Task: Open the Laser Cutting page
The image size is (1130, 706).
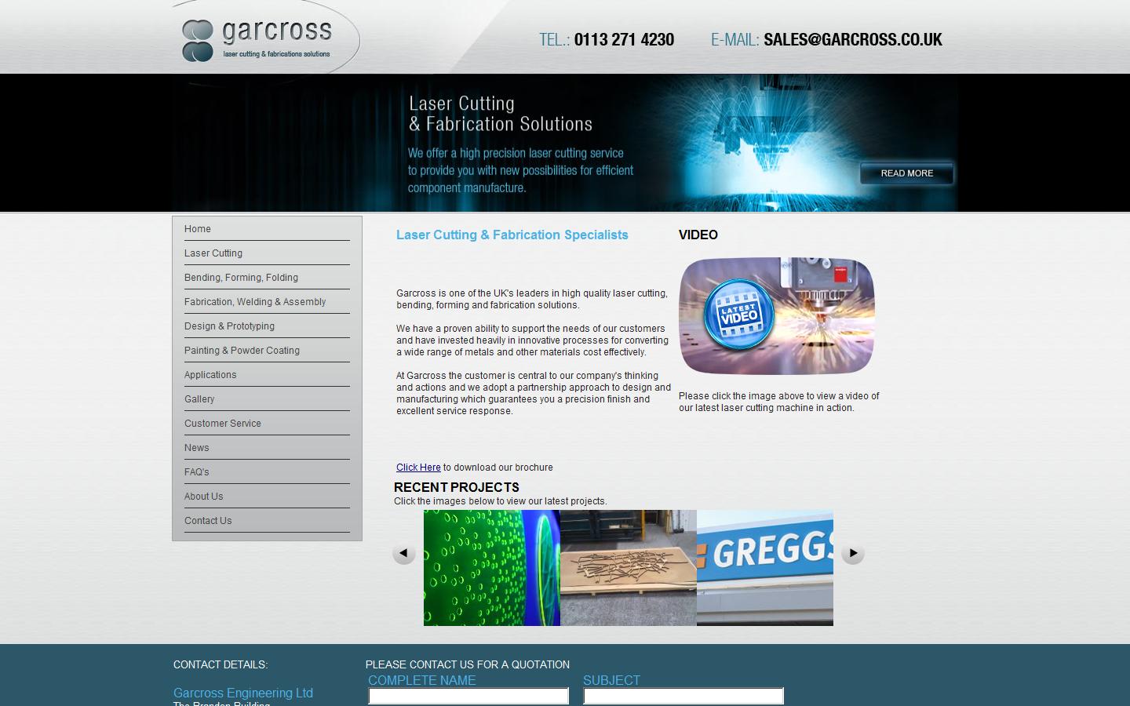Action: (213, 253)
